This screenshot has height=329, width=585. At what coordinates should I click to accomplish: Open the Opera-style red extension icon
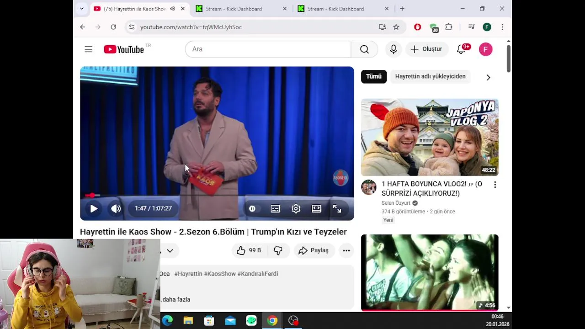click(417, 27)
